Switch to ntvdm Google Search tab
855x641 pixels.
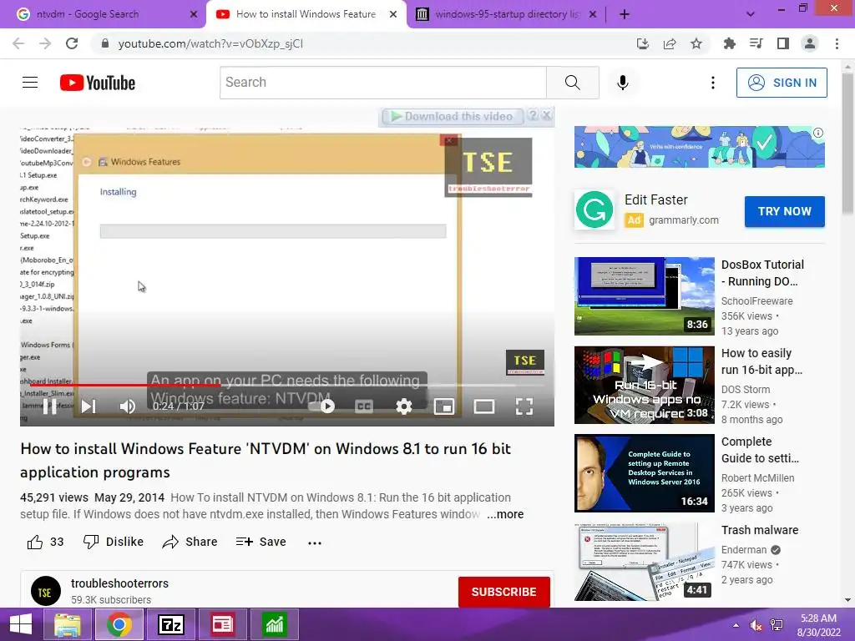(104, 14)
